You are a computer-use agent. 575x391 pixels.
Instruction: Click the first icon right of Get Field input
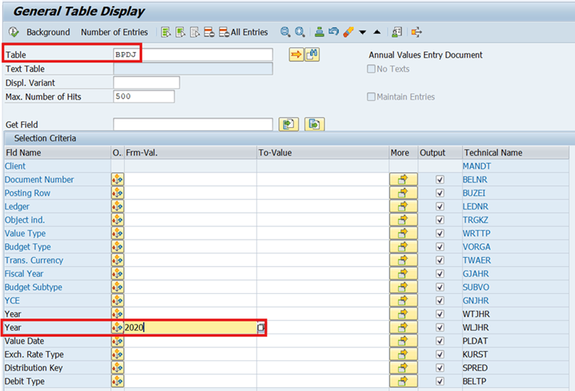(288, 124)
